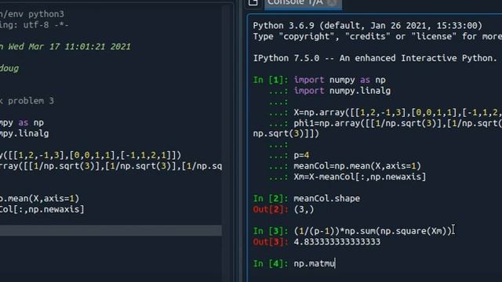Click the Out[2] result '(3,)'

coord(304,209)
